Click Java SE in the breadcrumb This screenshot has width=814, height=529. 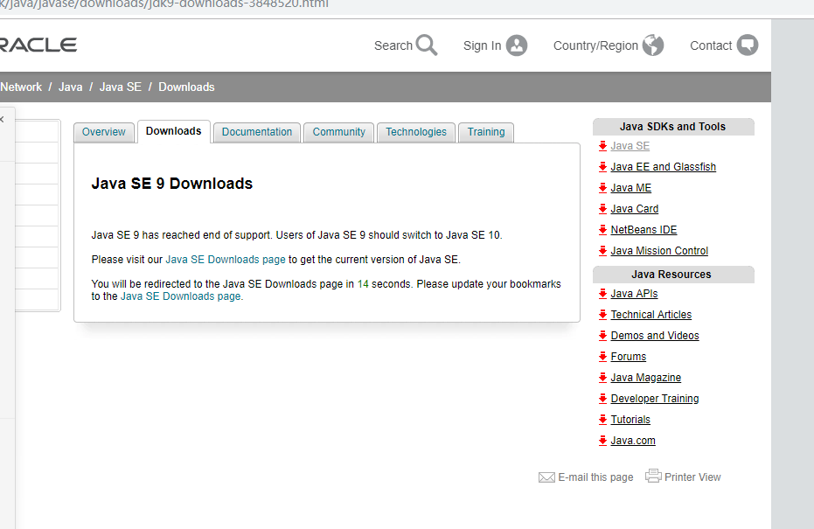pos(121,87)
